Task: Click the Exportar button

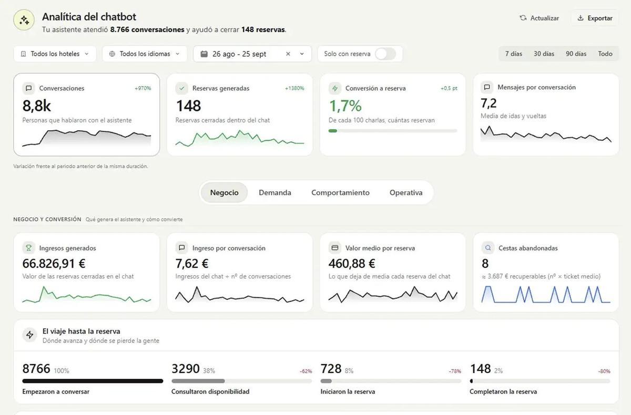Action: tap(595, 18)
